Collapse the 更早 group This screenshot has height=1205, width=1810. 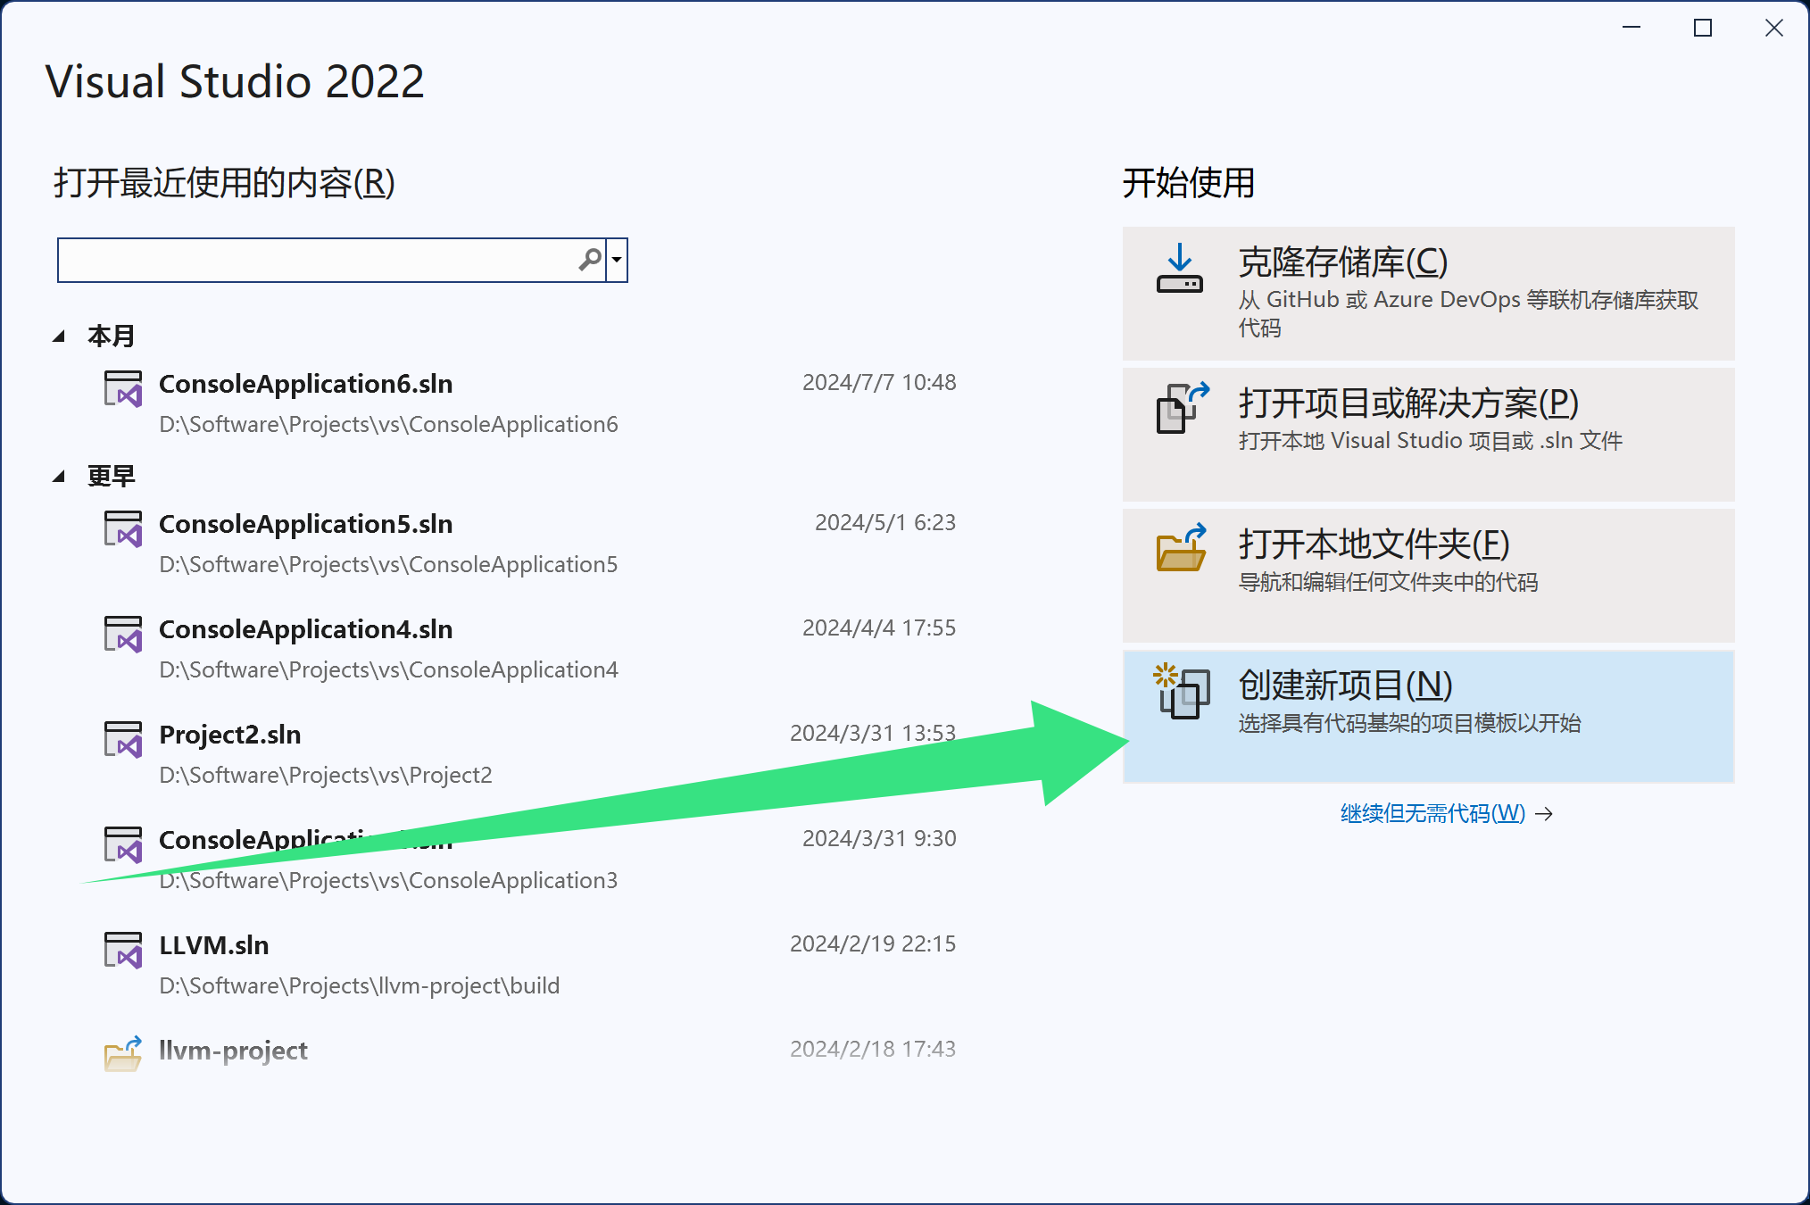(x=59, y=477)
